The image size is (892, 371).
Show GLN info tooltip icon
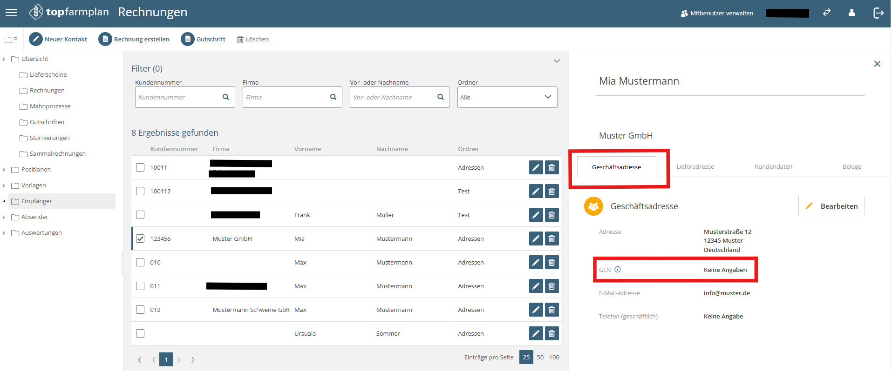point(618,269)
